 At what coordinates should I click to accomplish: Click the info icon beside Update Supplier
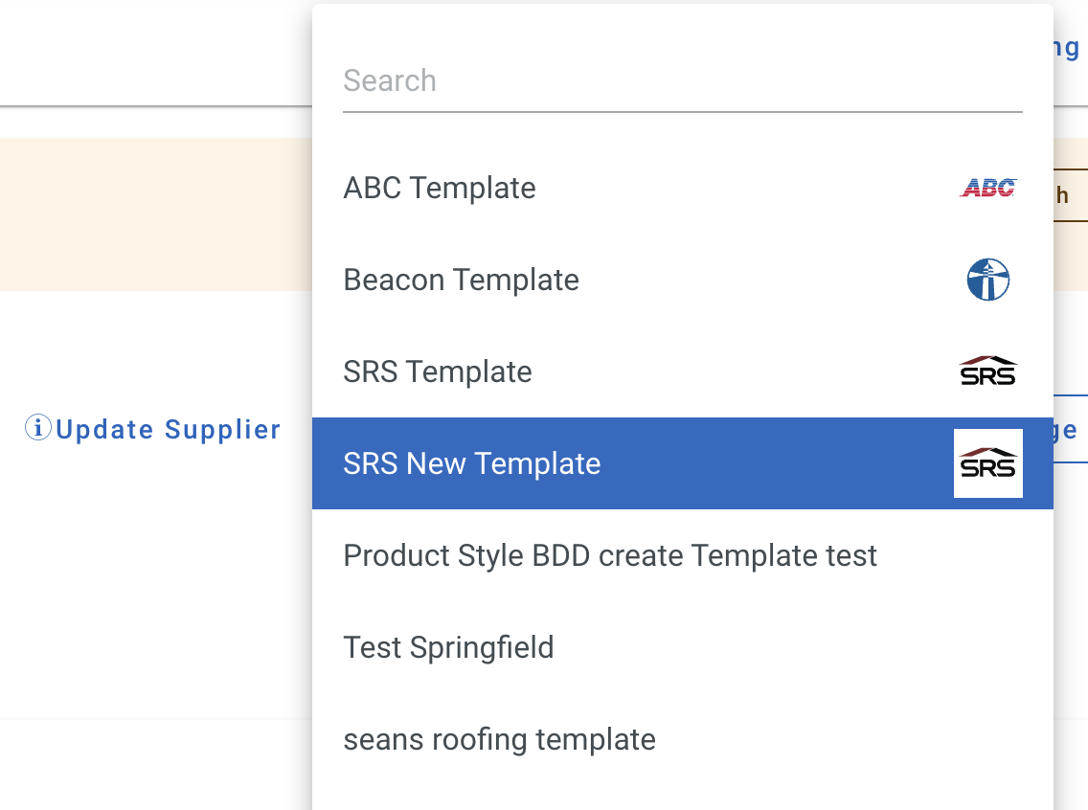(x=37, y=429)
